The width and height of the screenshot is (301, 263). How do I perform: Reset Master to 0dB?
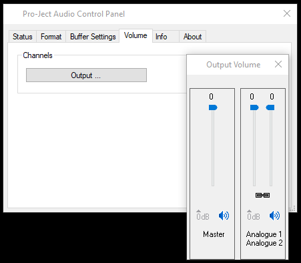pyautogui.click(x=203, y=215)
